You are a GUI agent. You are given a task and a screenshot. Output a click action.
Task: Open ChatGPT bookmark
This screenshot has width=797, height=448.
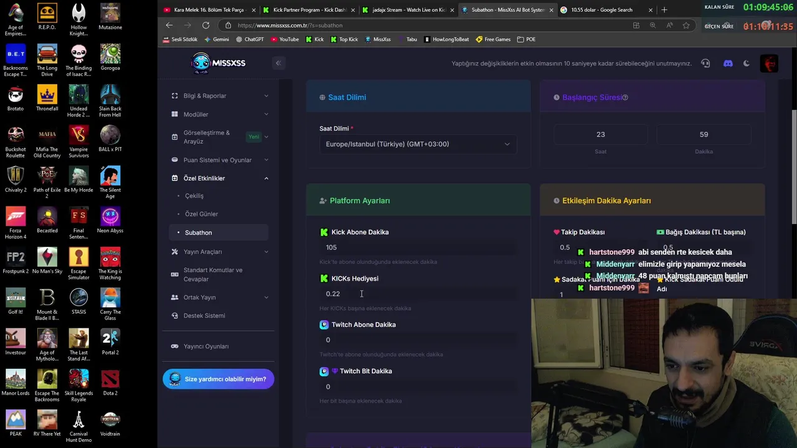(250, 39)
